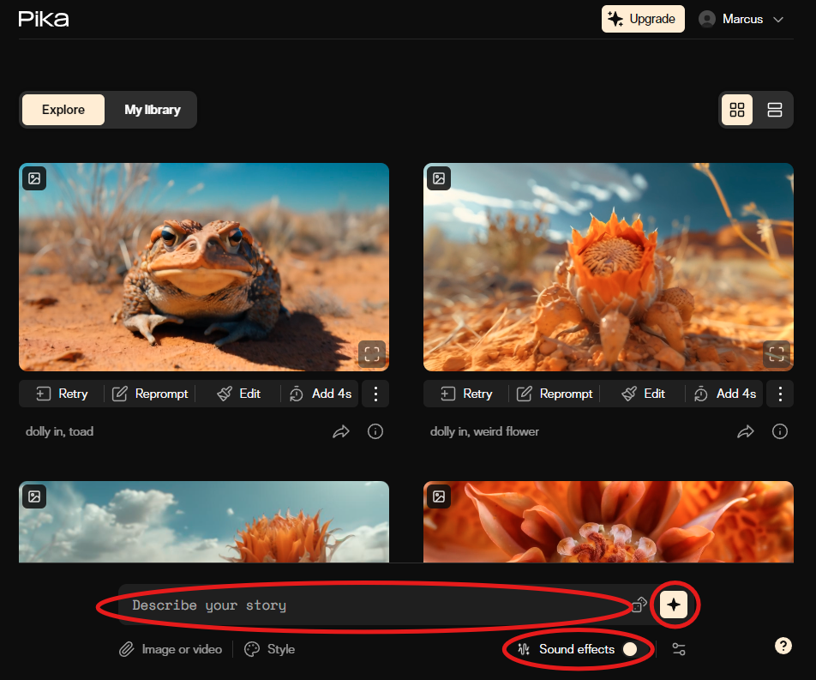Screen dimensions: 816x680
Task: Click Add 4s under weird flower video
Action: [x=725, y=394]
